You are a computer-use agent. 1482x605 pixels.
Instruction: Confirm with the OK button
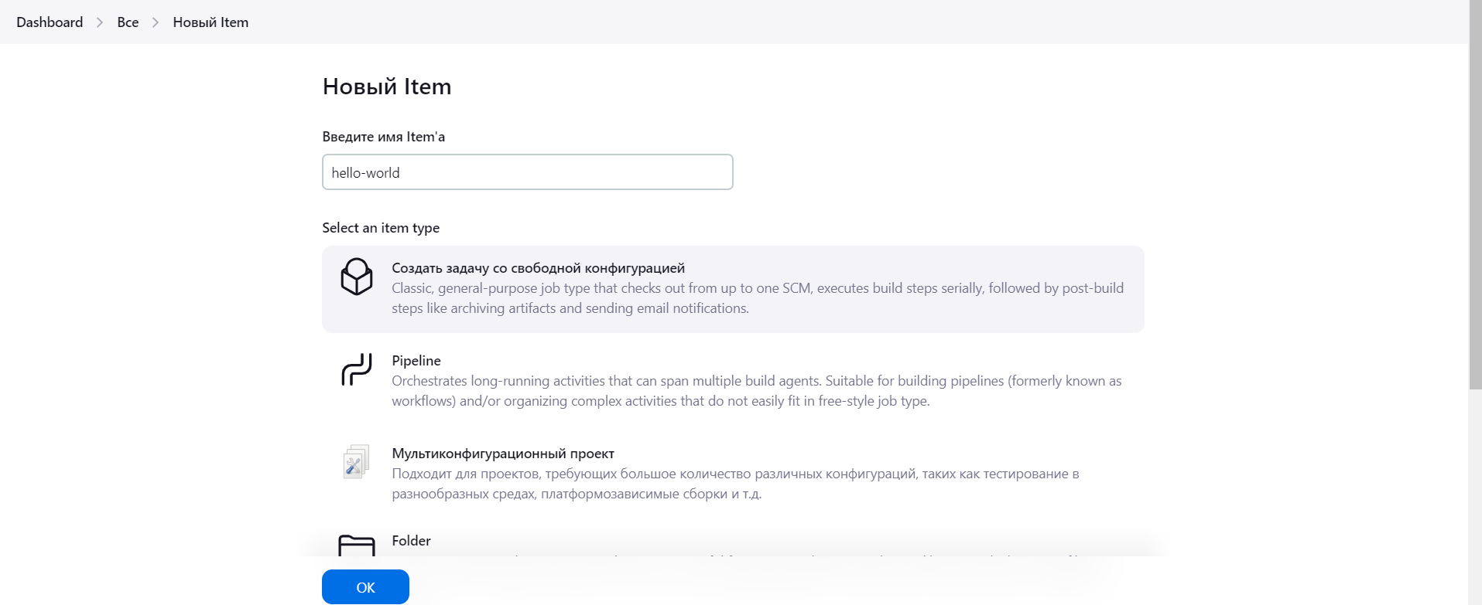tap(365, 587)
